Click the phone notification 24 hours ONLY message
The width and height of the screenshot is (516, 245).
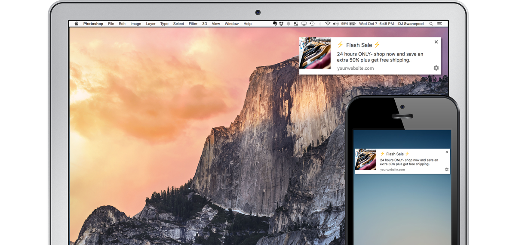point(409,162)
